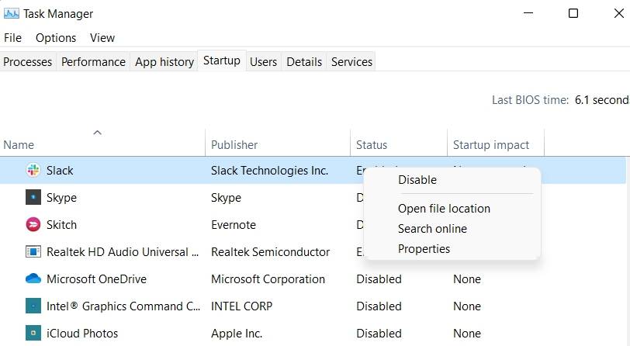
Task: Open the File menu
Action: 13,38
